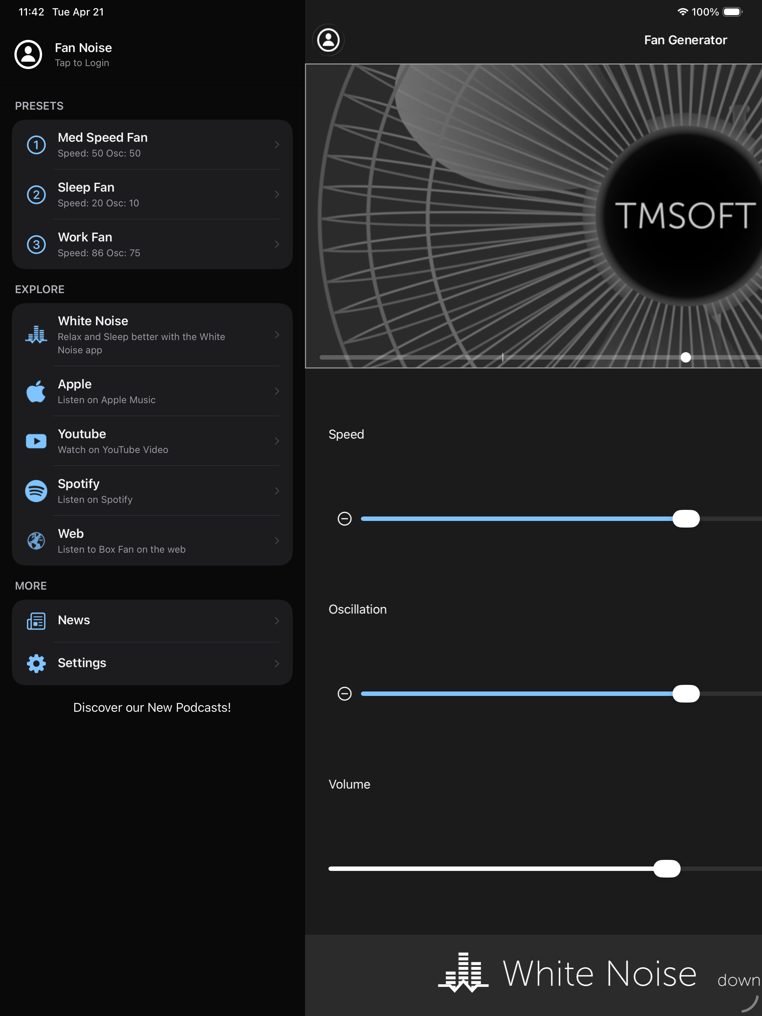Tap the YouTube play icon
Viewport: 762px width, 1016px height.
pyautogui.click(x=36, y=442)
